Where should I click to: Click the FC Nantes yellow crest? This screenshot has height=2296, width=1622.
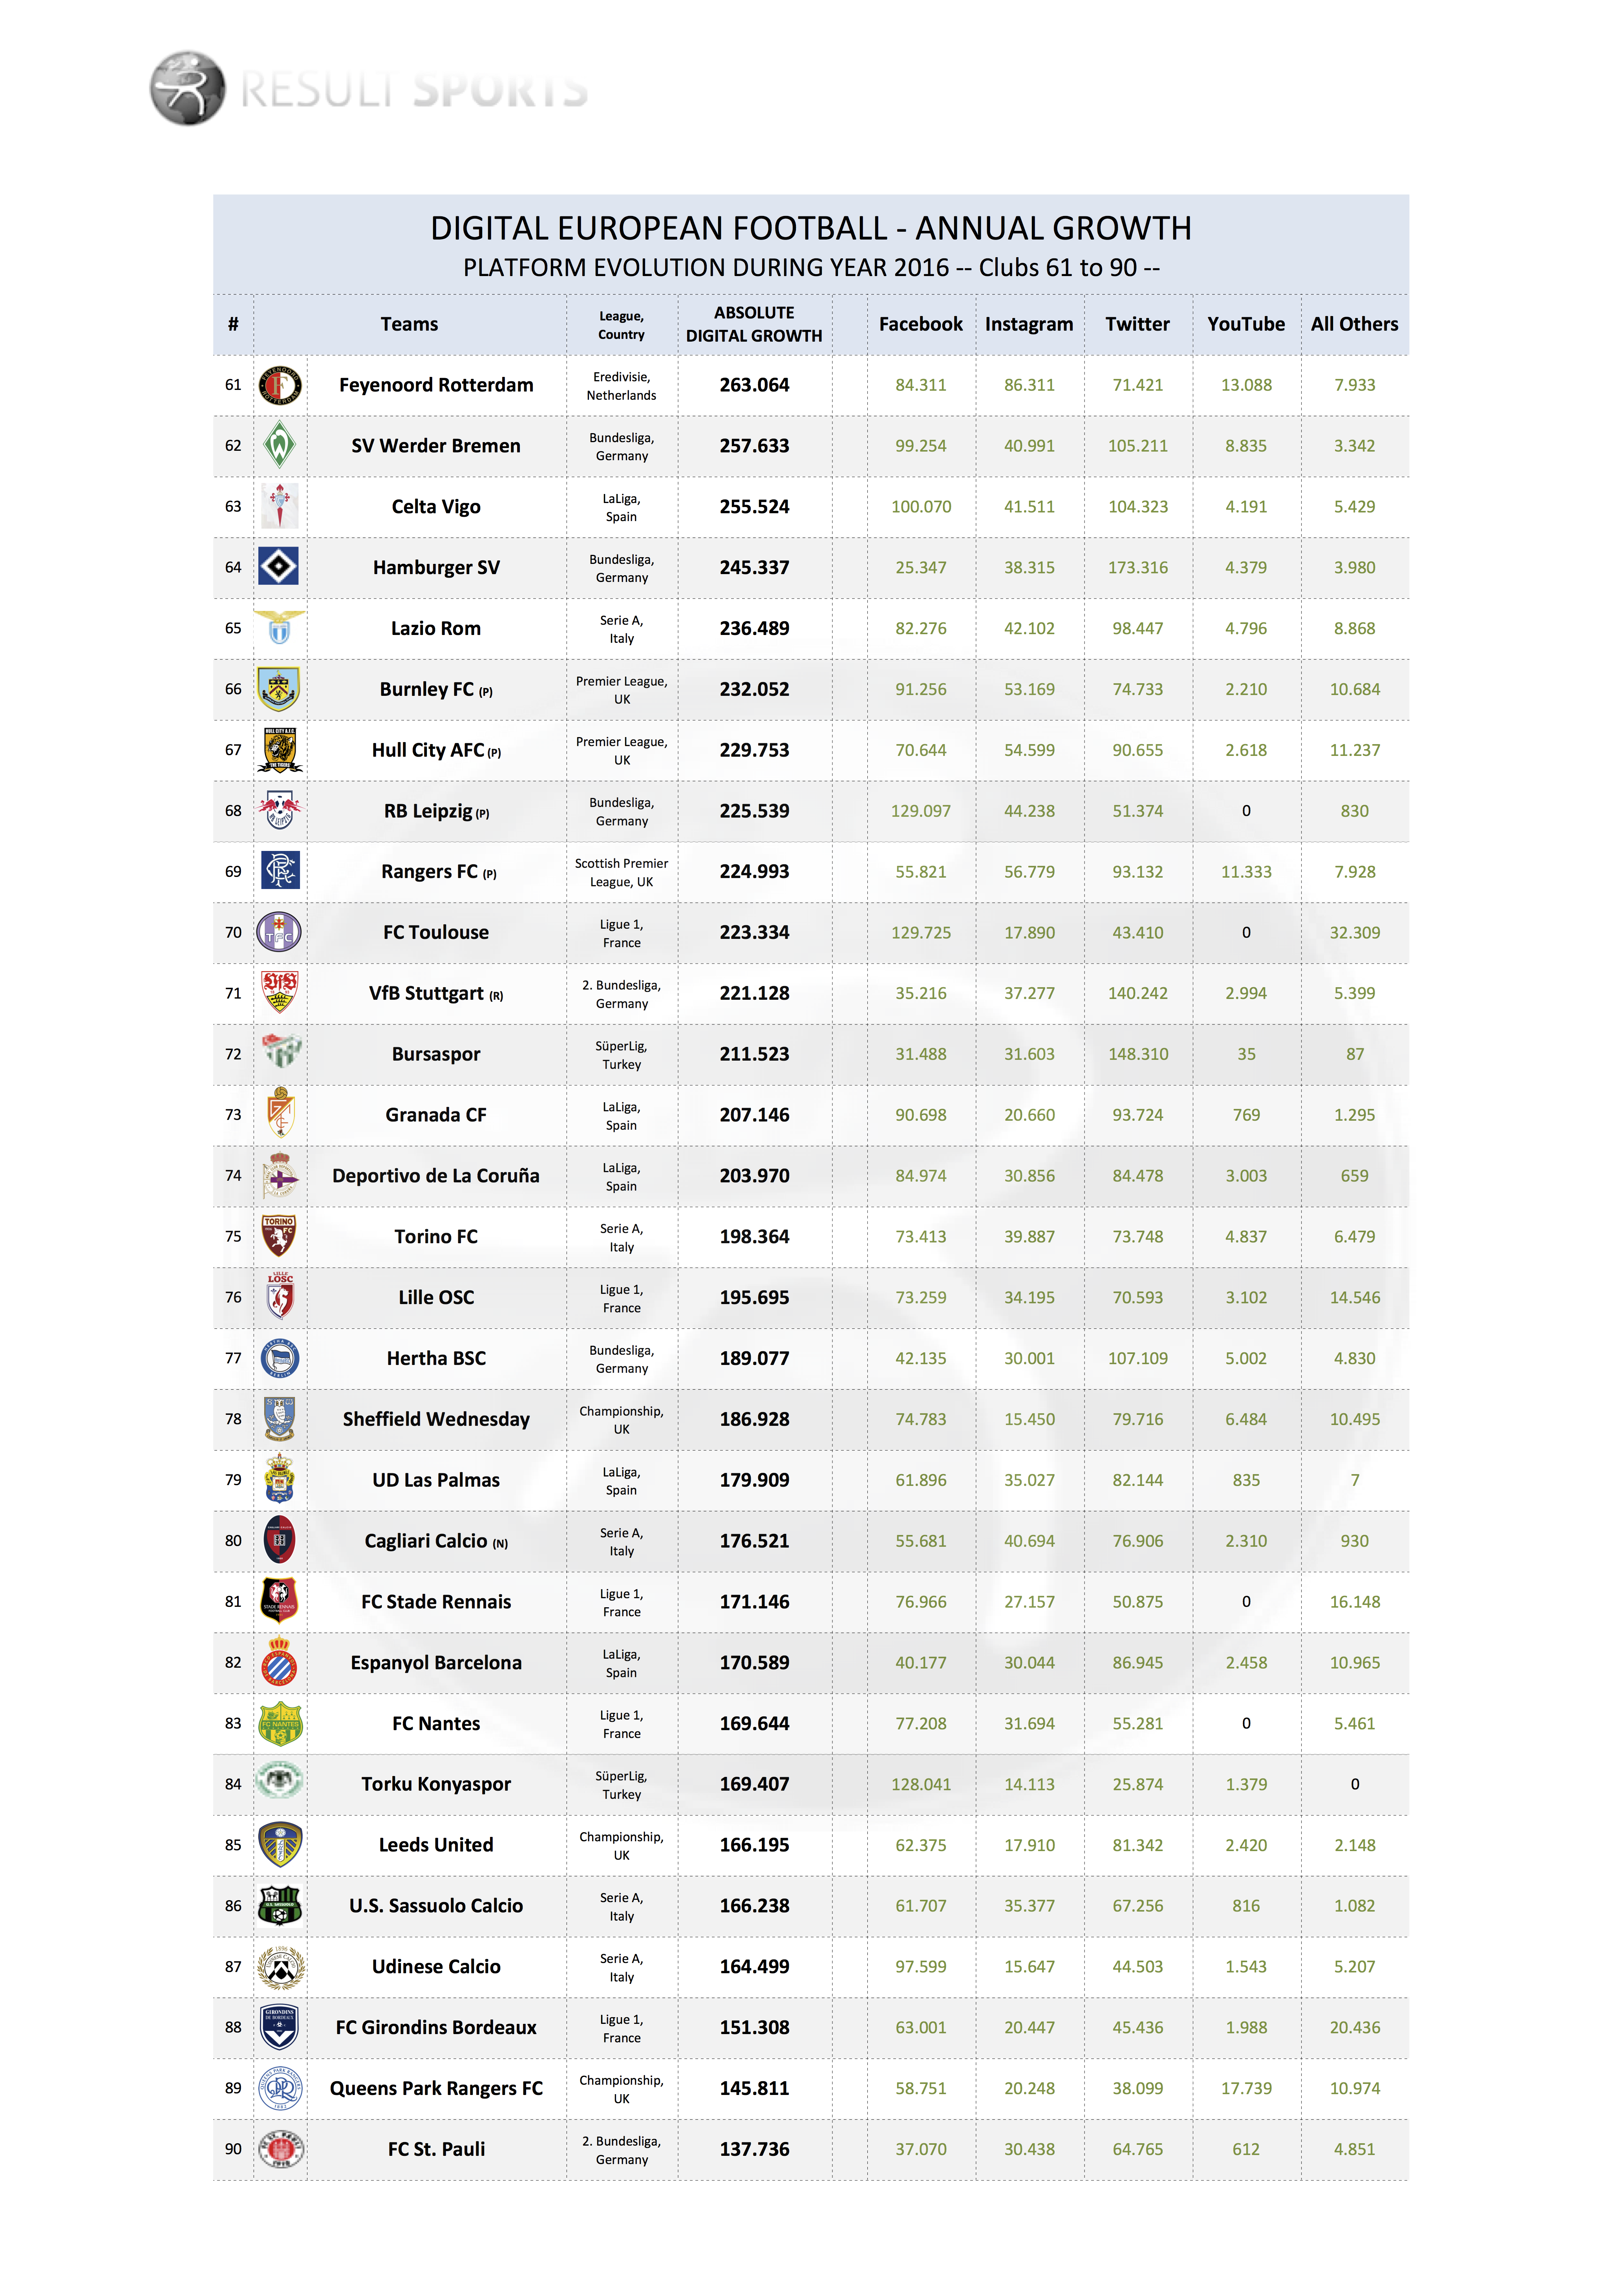pyautogui.click(x=280, y=1723)
